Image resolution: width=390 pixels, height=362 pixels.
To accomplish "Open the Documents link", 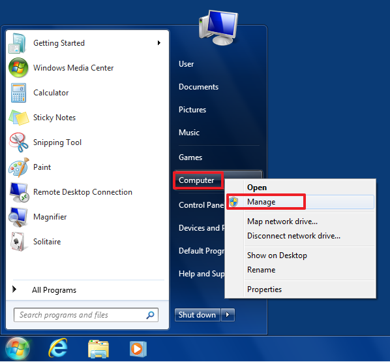I will click(x=198, y=87).
